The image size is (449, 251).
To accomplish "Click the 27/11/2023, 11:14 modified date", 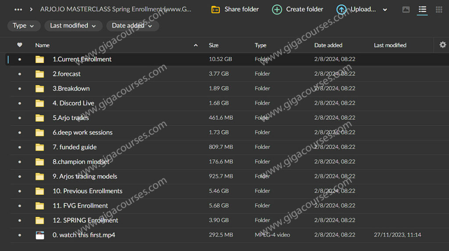I will click(x=397, y=235).
